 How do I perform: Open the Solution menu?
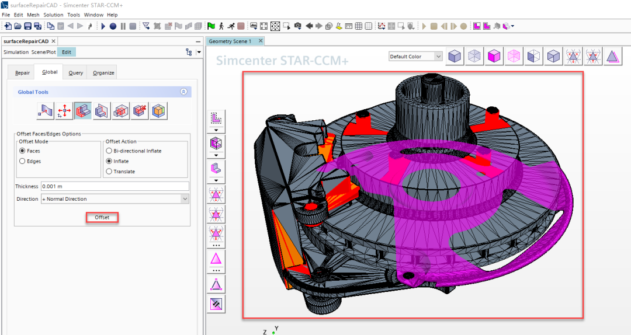53,15
